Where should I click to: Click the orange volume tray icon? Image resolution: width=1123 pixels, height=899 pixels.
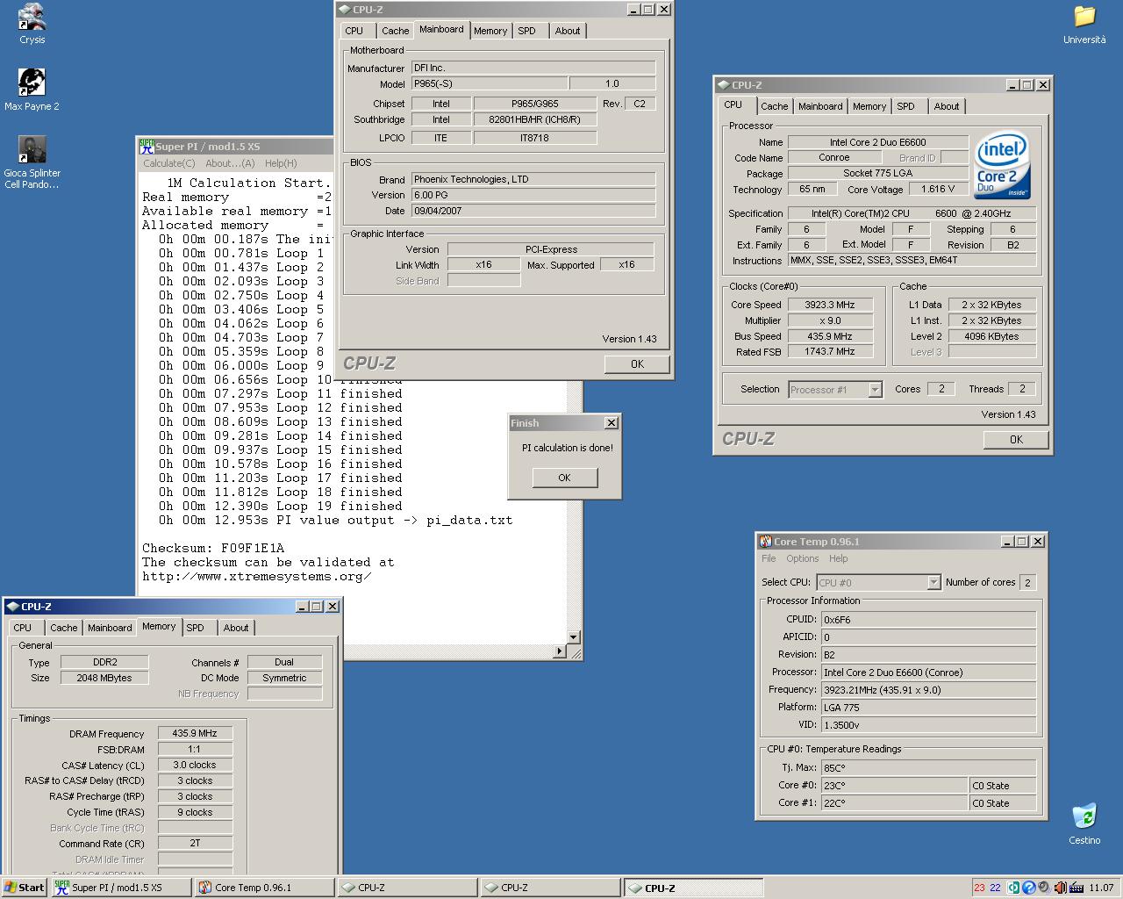point(1060,888)
